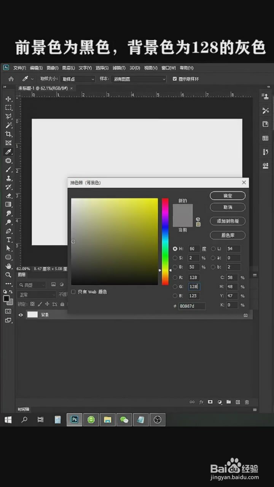The image size is (274, 487).
Task: Select the Eraser tool
Action: tap(8, 196)
